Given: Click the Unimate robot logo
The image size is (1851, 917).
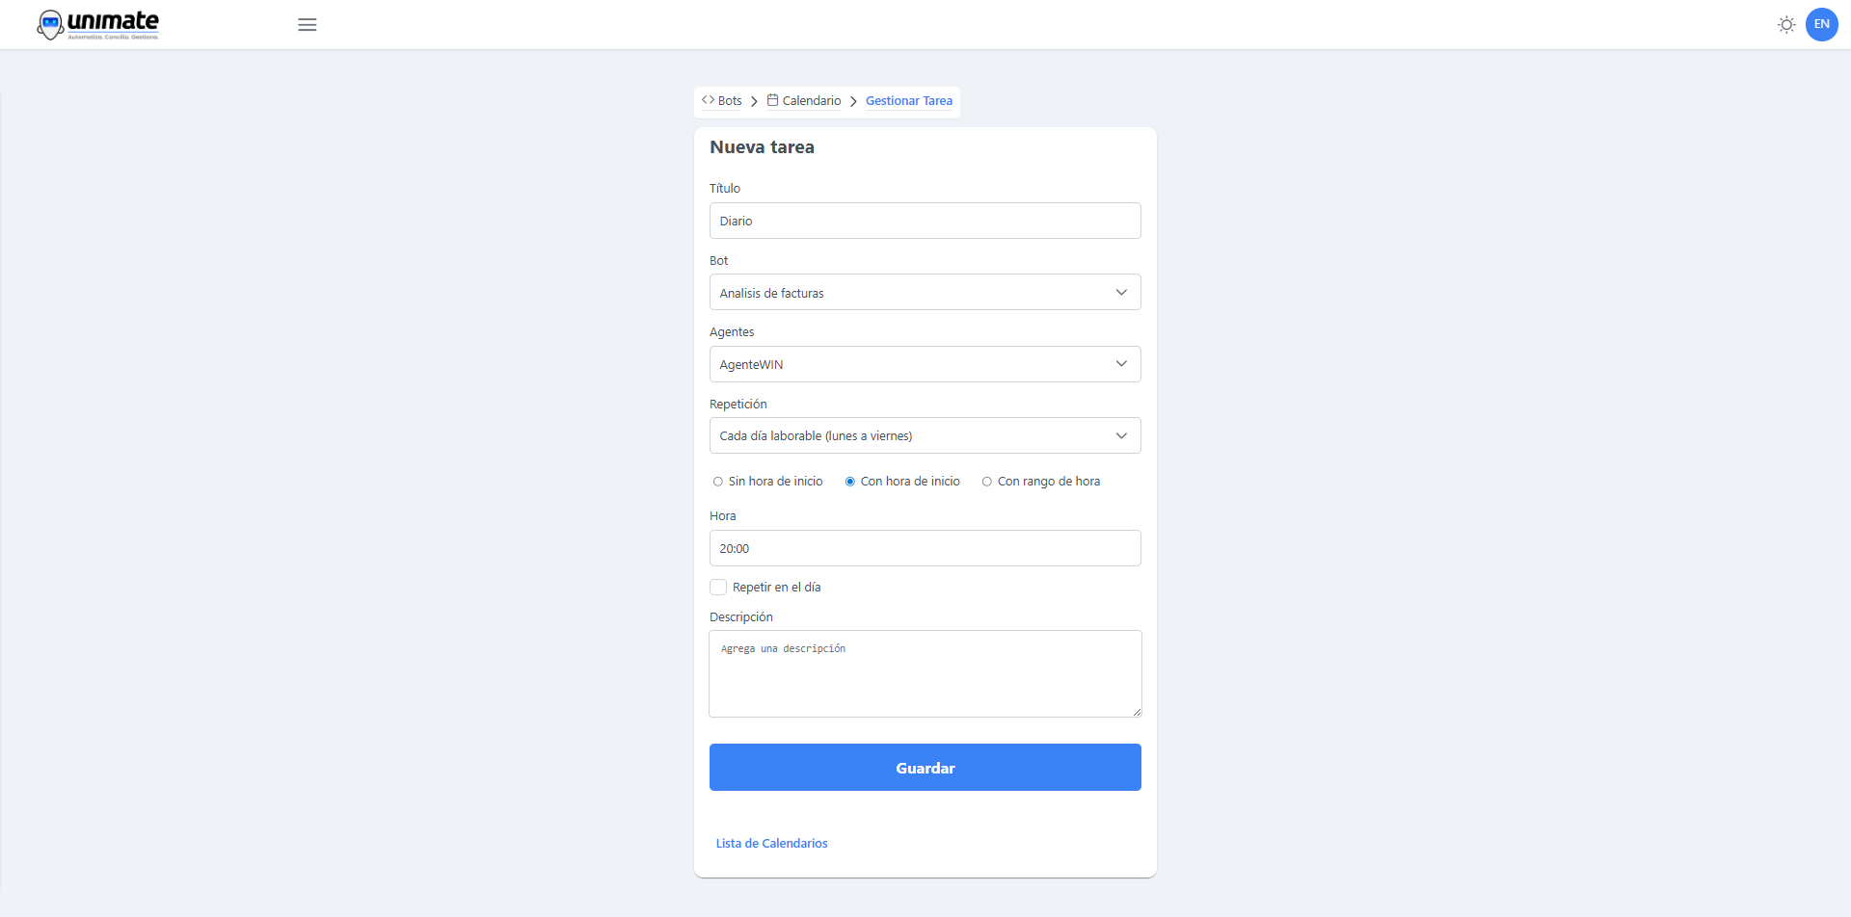Looking at the screenshot, I should pyautogui.click(x=50, y=25).
